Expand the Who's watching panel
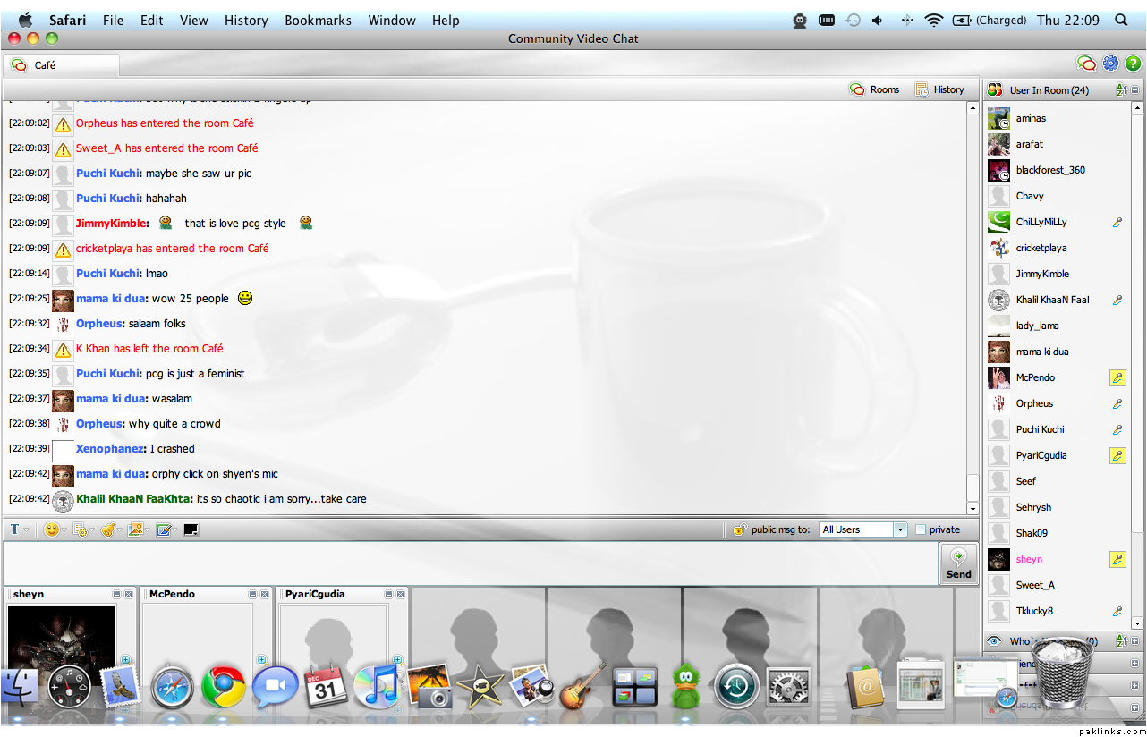The image size is (1147, 737). [1135, 640]
